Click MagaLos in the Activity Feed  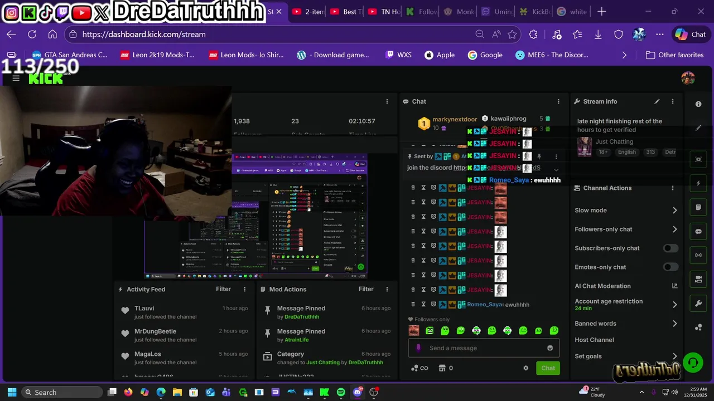[148, 354]
